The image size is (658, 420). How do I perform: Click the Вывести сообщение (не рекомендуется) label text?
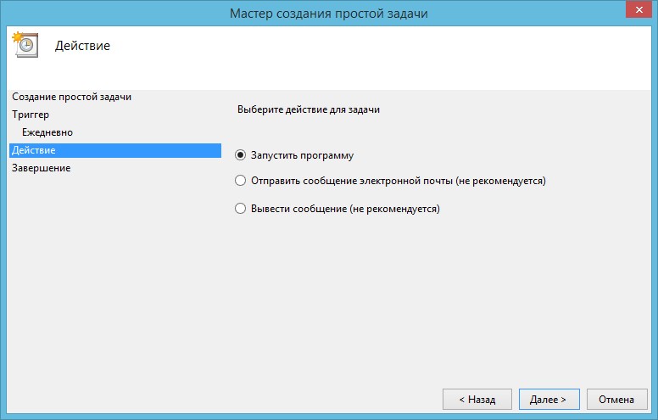(346, 208)
